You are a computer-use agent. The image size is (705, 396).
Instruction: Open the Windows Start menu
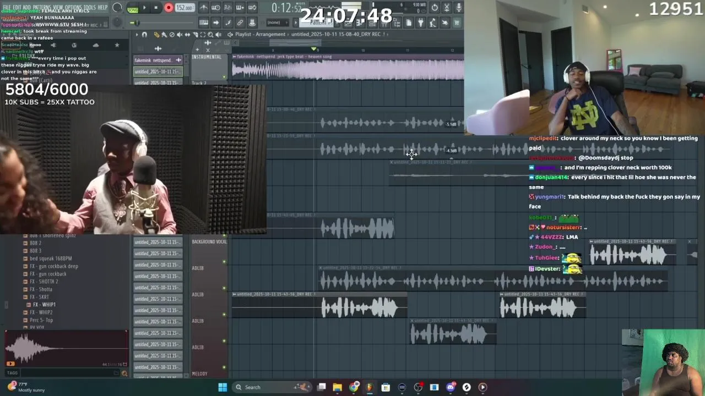[x=223, y=387]
